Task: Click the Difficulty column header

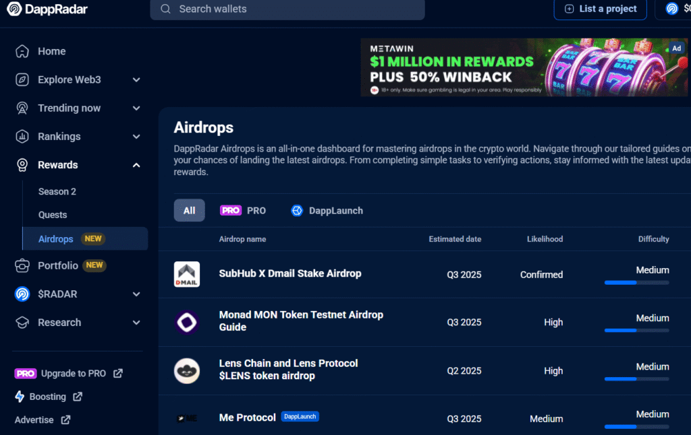Action: pyautogui.click(x=653, y=239)
